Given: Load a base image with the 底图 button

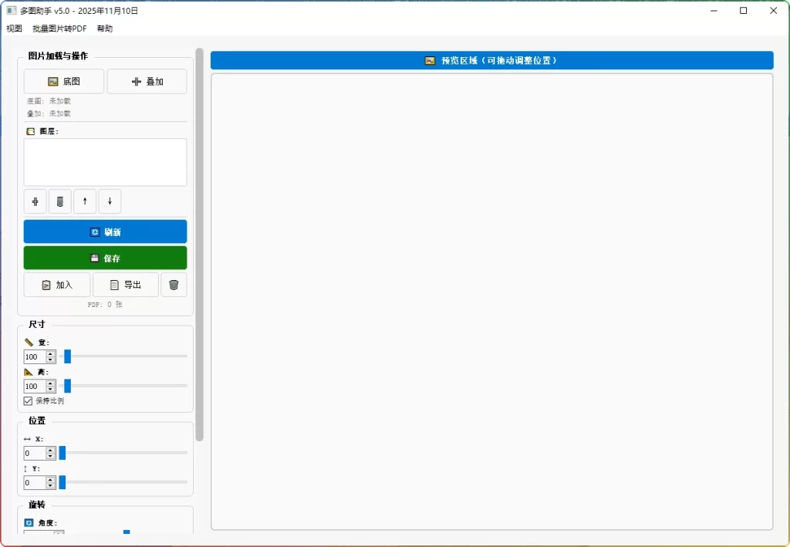Looking at the screenshot, I should click(x=63, y=81).
